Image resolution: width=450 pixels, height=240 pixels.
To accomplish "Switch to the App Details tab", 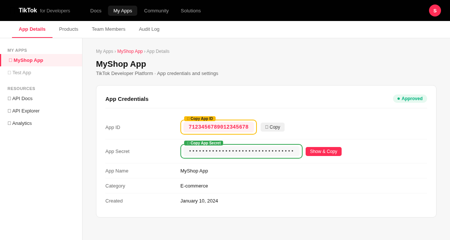I will (x=32, y=29).
